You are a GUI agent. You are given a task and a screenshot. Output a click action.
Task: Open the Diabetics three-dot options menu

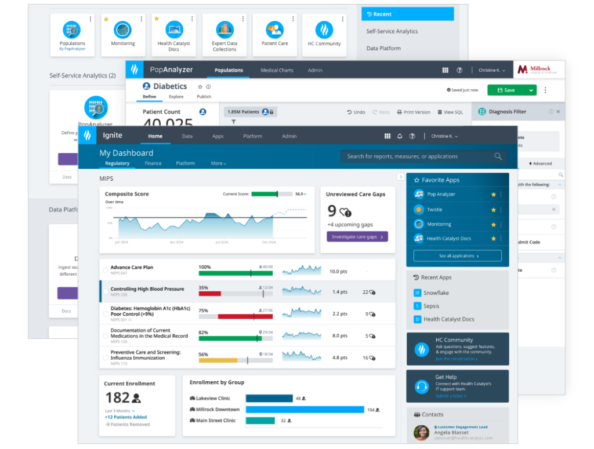coord(545,90)
